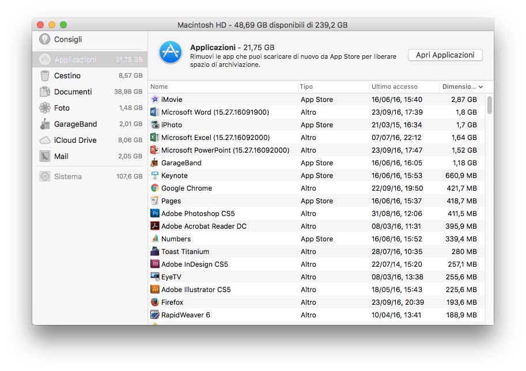Click the Firefox icon in the list
Image resolution: width=526 pixels, height=371 pixels.
(x=154, y=302)
